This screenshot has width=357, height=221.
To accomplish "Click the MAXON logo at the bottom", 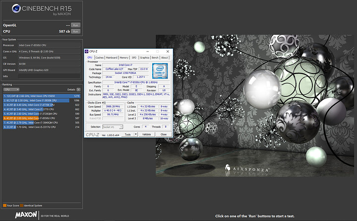I will (26, 215).
